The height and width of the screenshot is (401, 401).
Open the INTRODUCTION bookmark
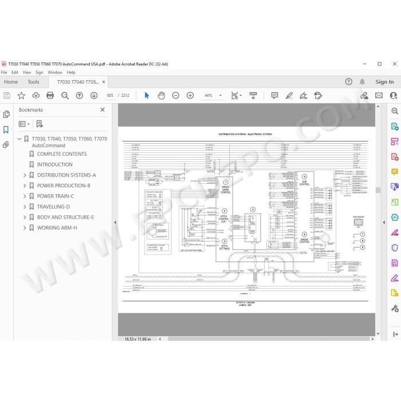tap(55, 165)
